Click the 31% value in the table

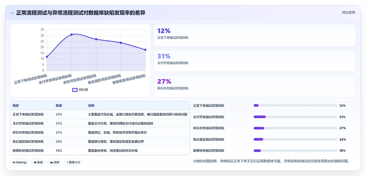coord(59,123)
